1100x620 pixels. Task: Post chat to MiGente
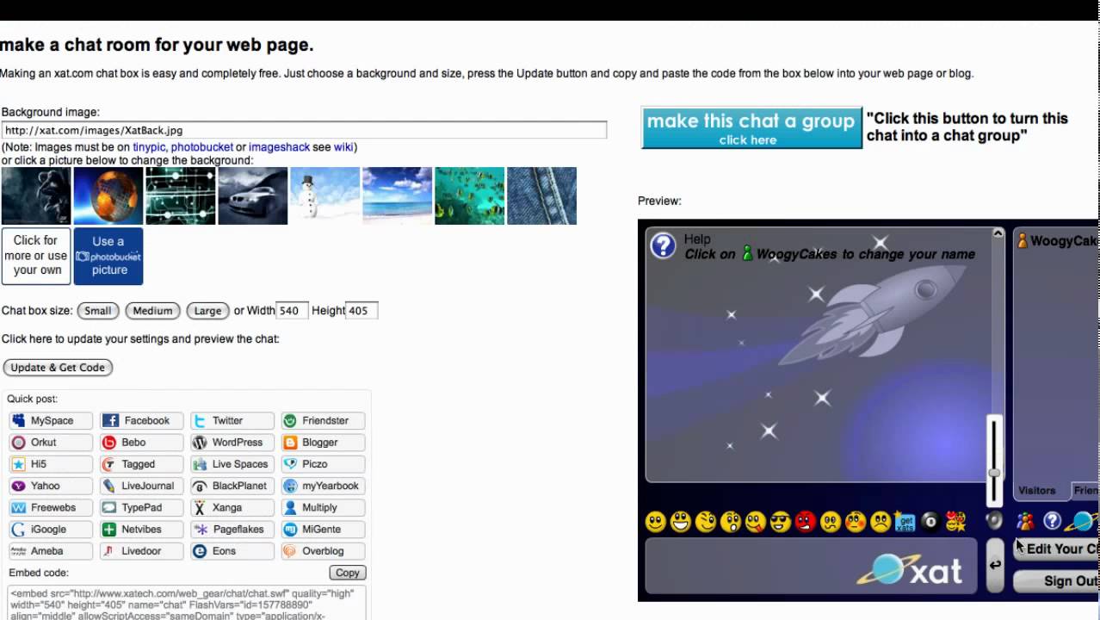[324, 530]
